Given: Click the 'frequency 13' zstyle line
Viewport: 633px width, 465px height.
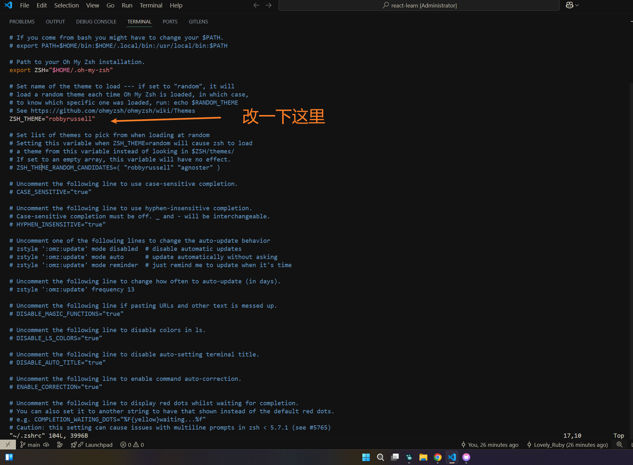Looking at the screenshot, I should pyautogui.click(x=72, y=290).
